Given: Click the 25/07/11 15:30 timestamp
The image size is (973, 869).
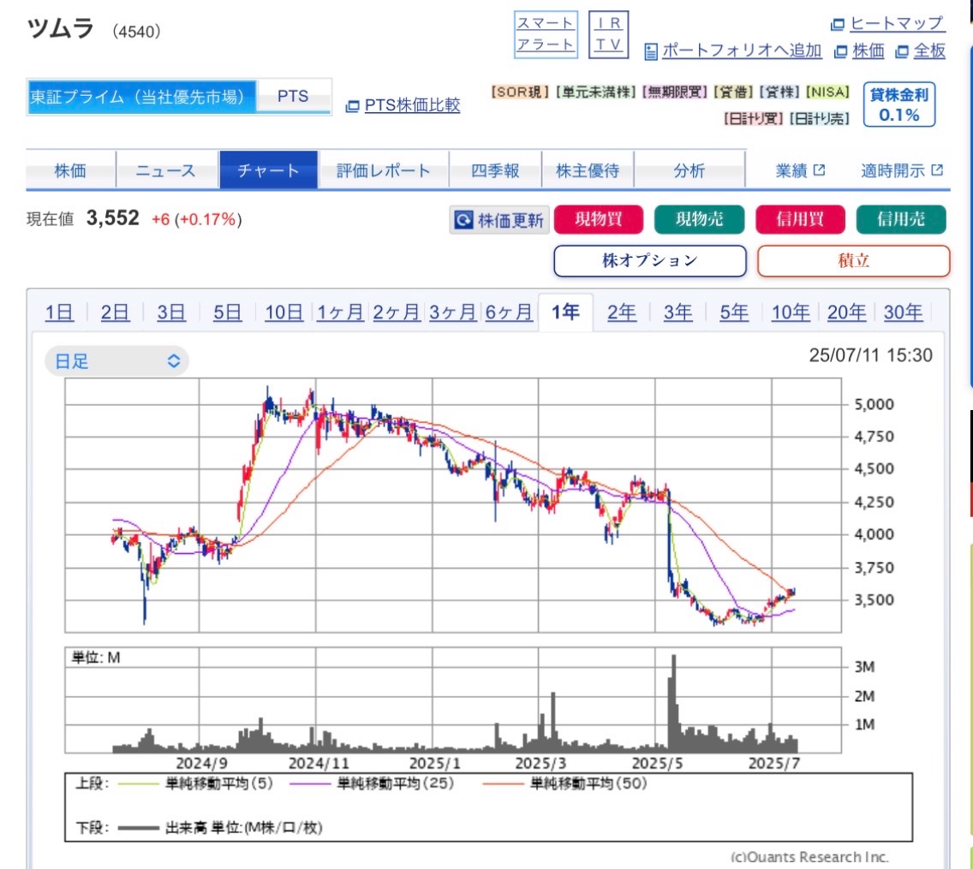Looking at the screenshot, I should tap(870, 355).
